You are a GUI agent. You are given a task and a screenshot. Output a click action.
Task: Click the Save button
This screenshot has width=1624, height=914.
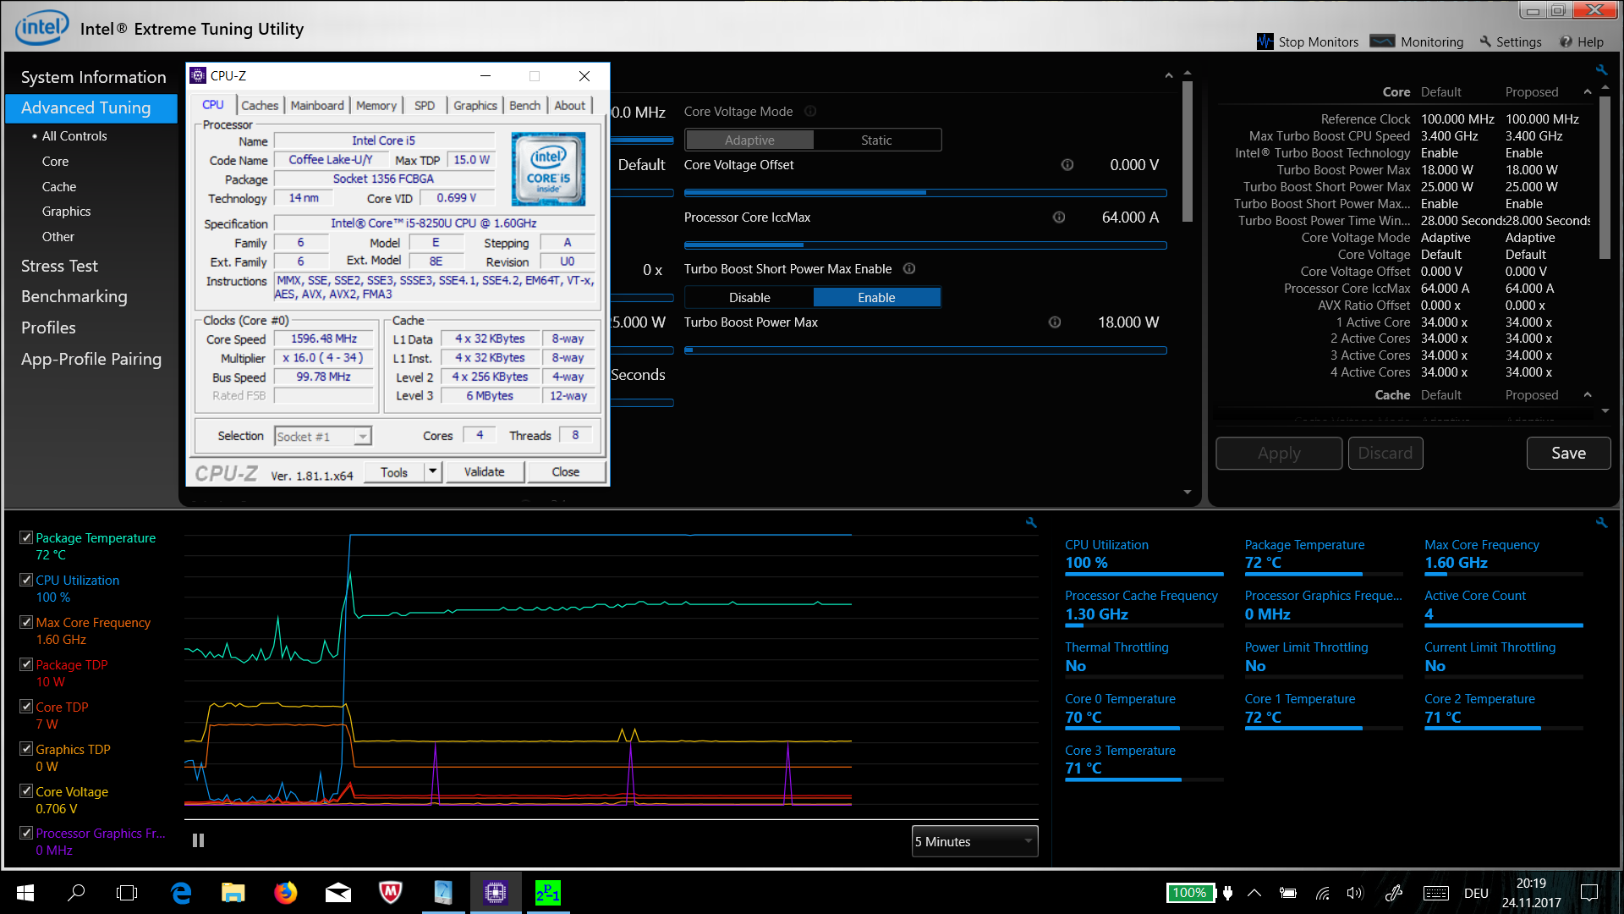click(1568, 453)
